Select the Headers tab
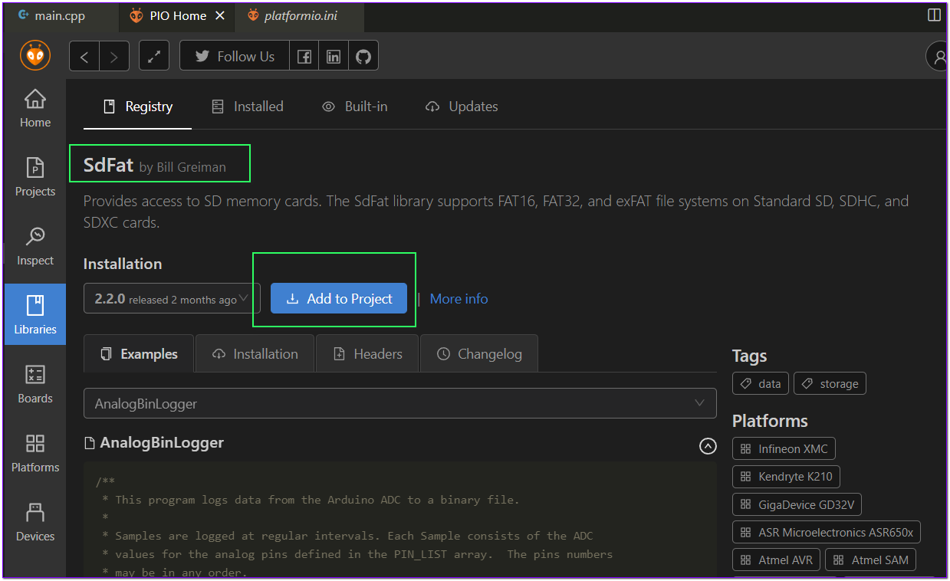This screenshot has height=581, width=950. 367,354
